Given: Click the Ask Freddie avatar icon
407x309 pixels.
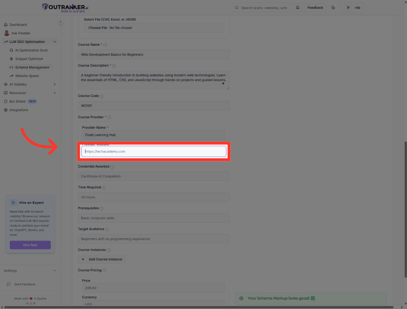Looking at the screenshot, I should [7, 33].
